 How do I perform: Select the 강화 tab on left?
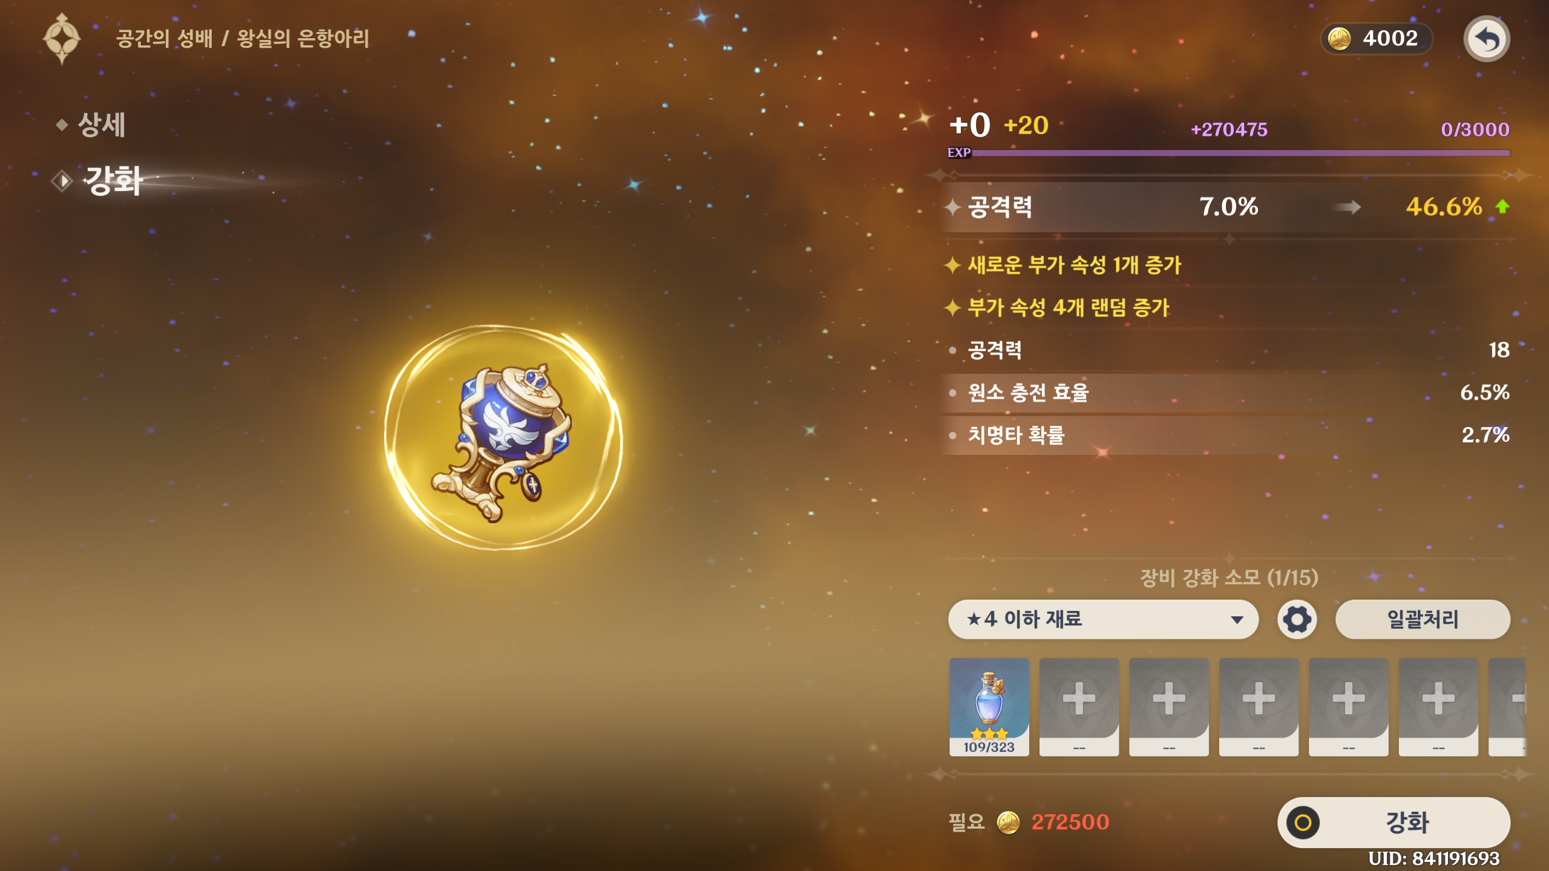(x=114, y=180)
